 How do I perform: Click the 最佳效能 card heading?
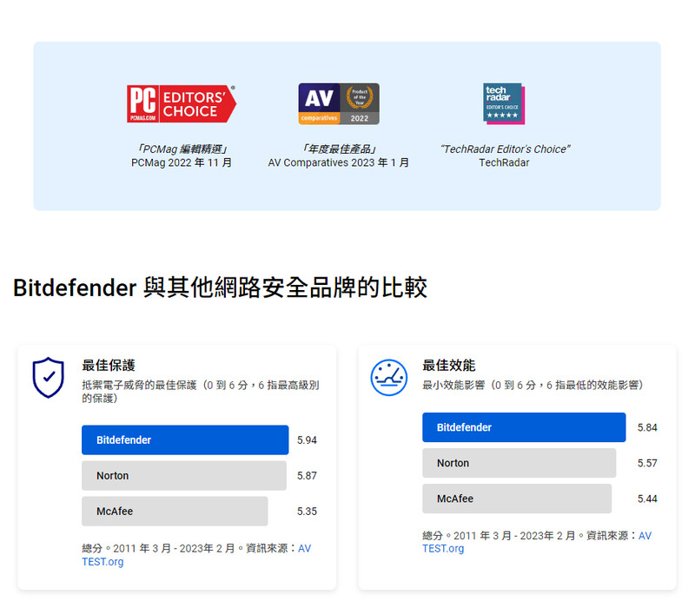click(449, 366)
